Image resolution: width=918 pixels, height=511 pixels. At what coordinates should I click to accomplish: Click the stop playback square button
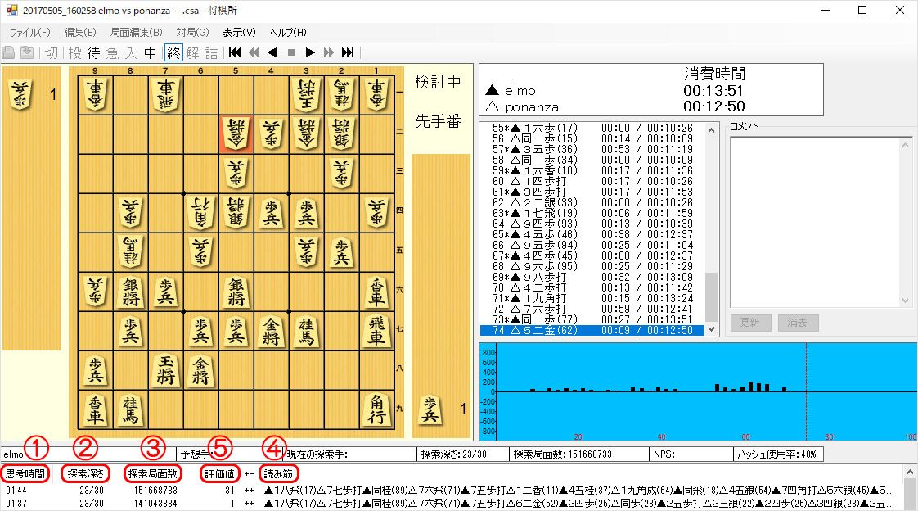click(x=291, y=52)
